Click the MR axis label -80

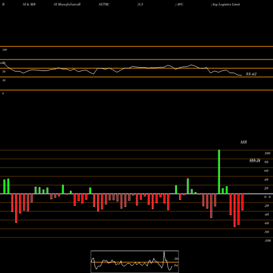pos(266,232)
